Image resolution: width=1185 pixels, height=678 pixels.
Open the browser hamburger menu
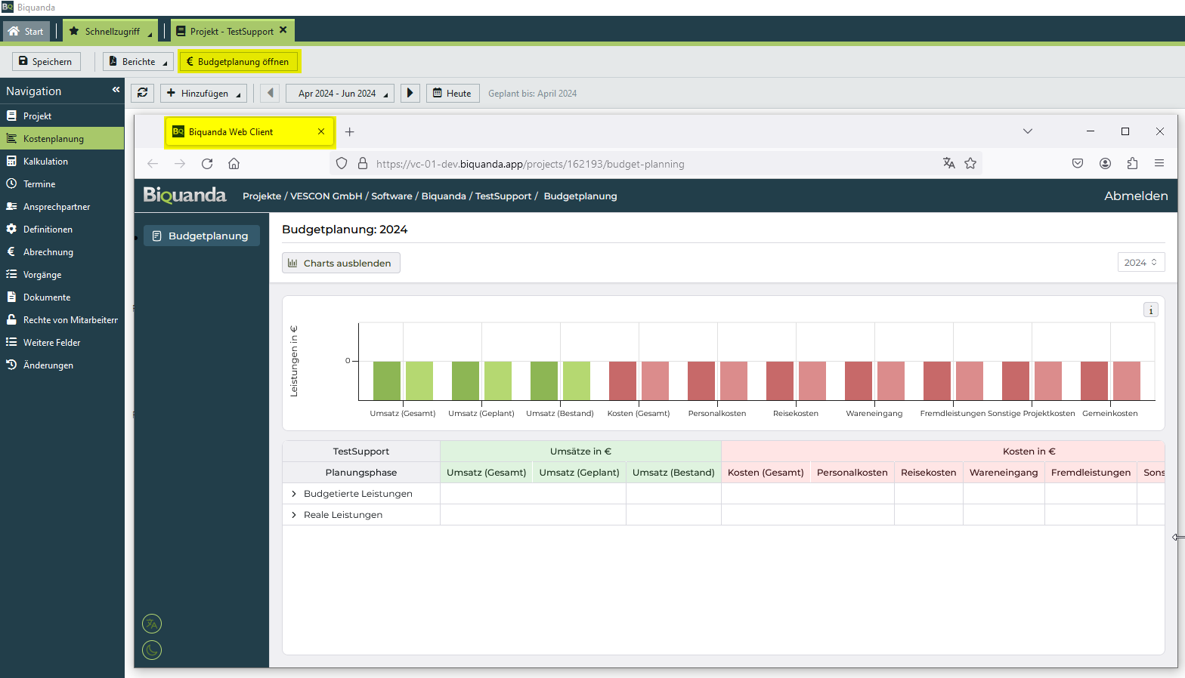click(x=1159, y=163)
